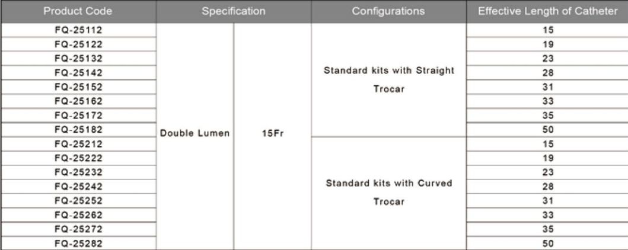This screenshot has height=250, width=628.
Task: Select product code FQ-25272
Action: pyautogui.click(x=78, y=229)
